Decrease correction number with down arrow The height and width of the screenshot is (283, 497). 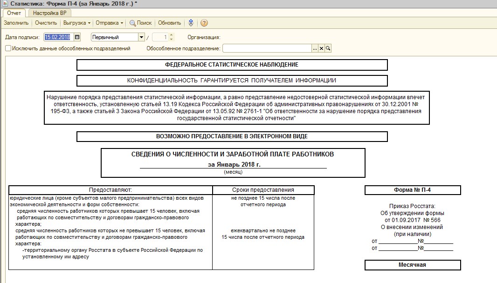(172, 39)
